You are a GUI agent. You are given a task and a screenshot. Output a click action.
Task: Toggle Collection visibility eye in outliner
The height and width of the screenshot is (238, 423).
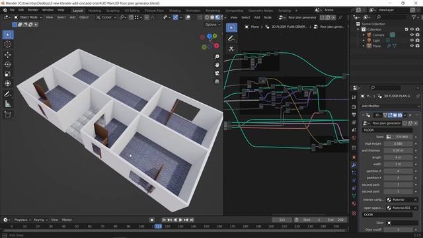click(x=412, y=29)
